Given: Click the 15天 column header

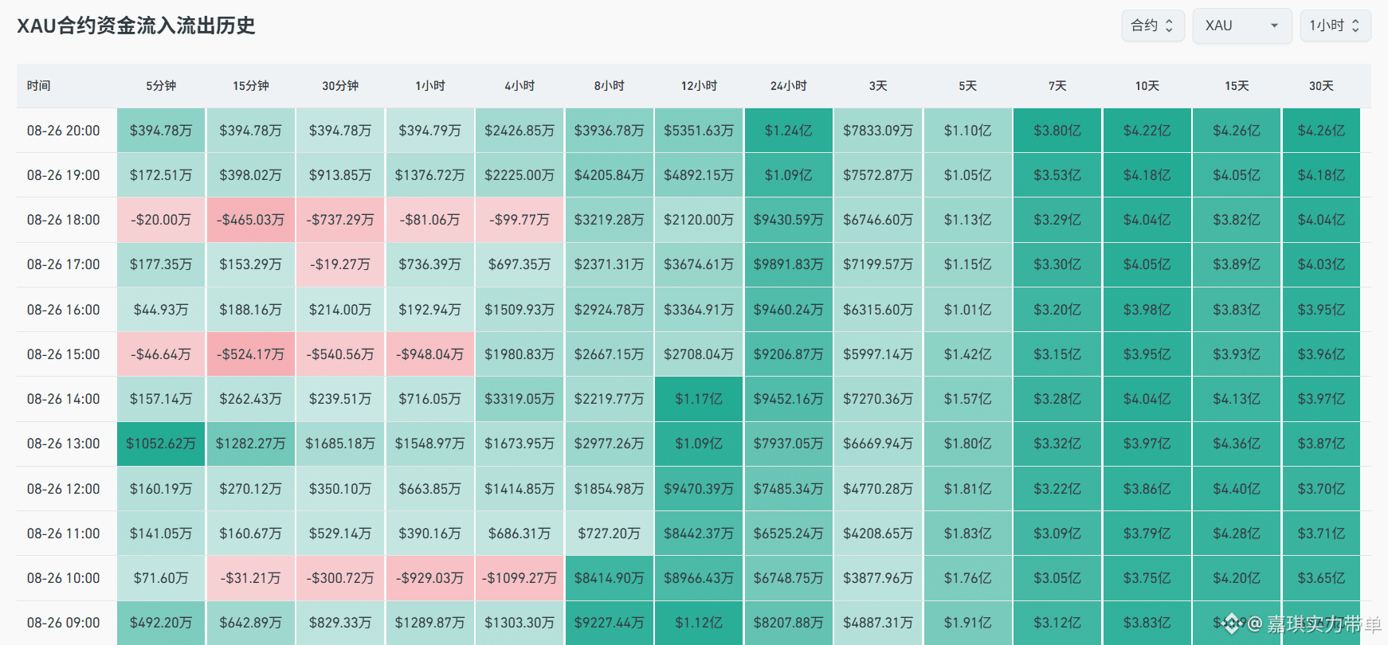Looking at the screenshot, I should [1237, 86].
